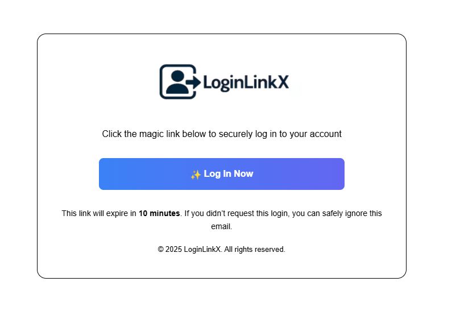Click the LoginLinkX wordmark text

click(246, 82)
